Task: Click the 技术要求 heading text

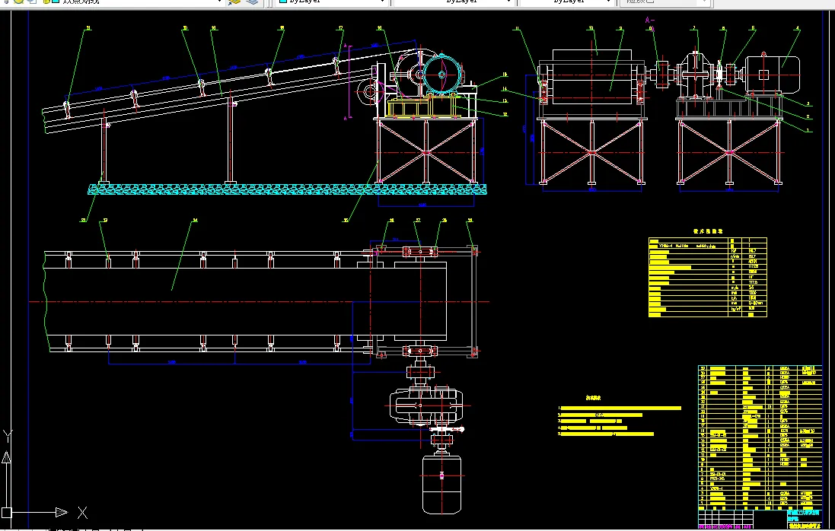Action: click(x=593, y=397)
